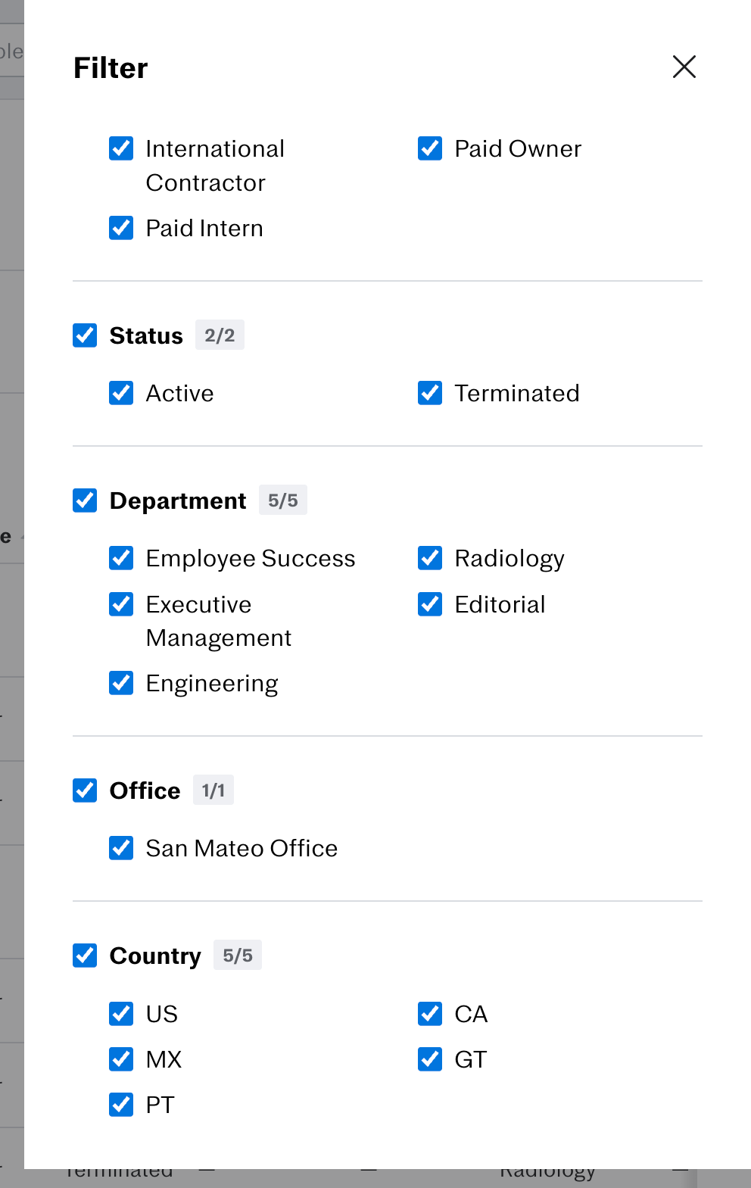Uncheck the Terminated status option

pos(430,393)
